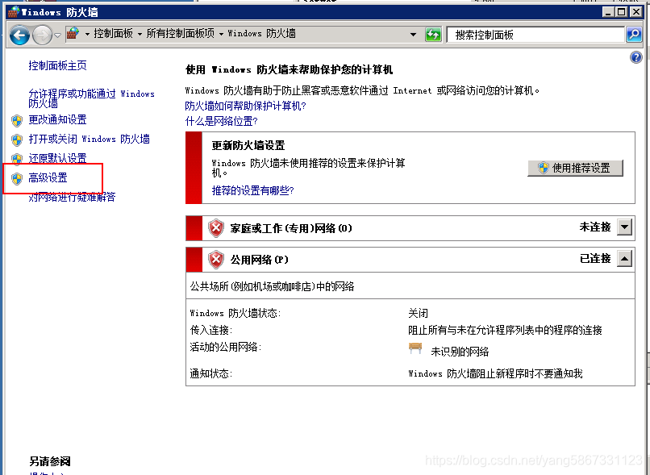
Task: Click 通知状态 label text
Action: click(210, 373)
